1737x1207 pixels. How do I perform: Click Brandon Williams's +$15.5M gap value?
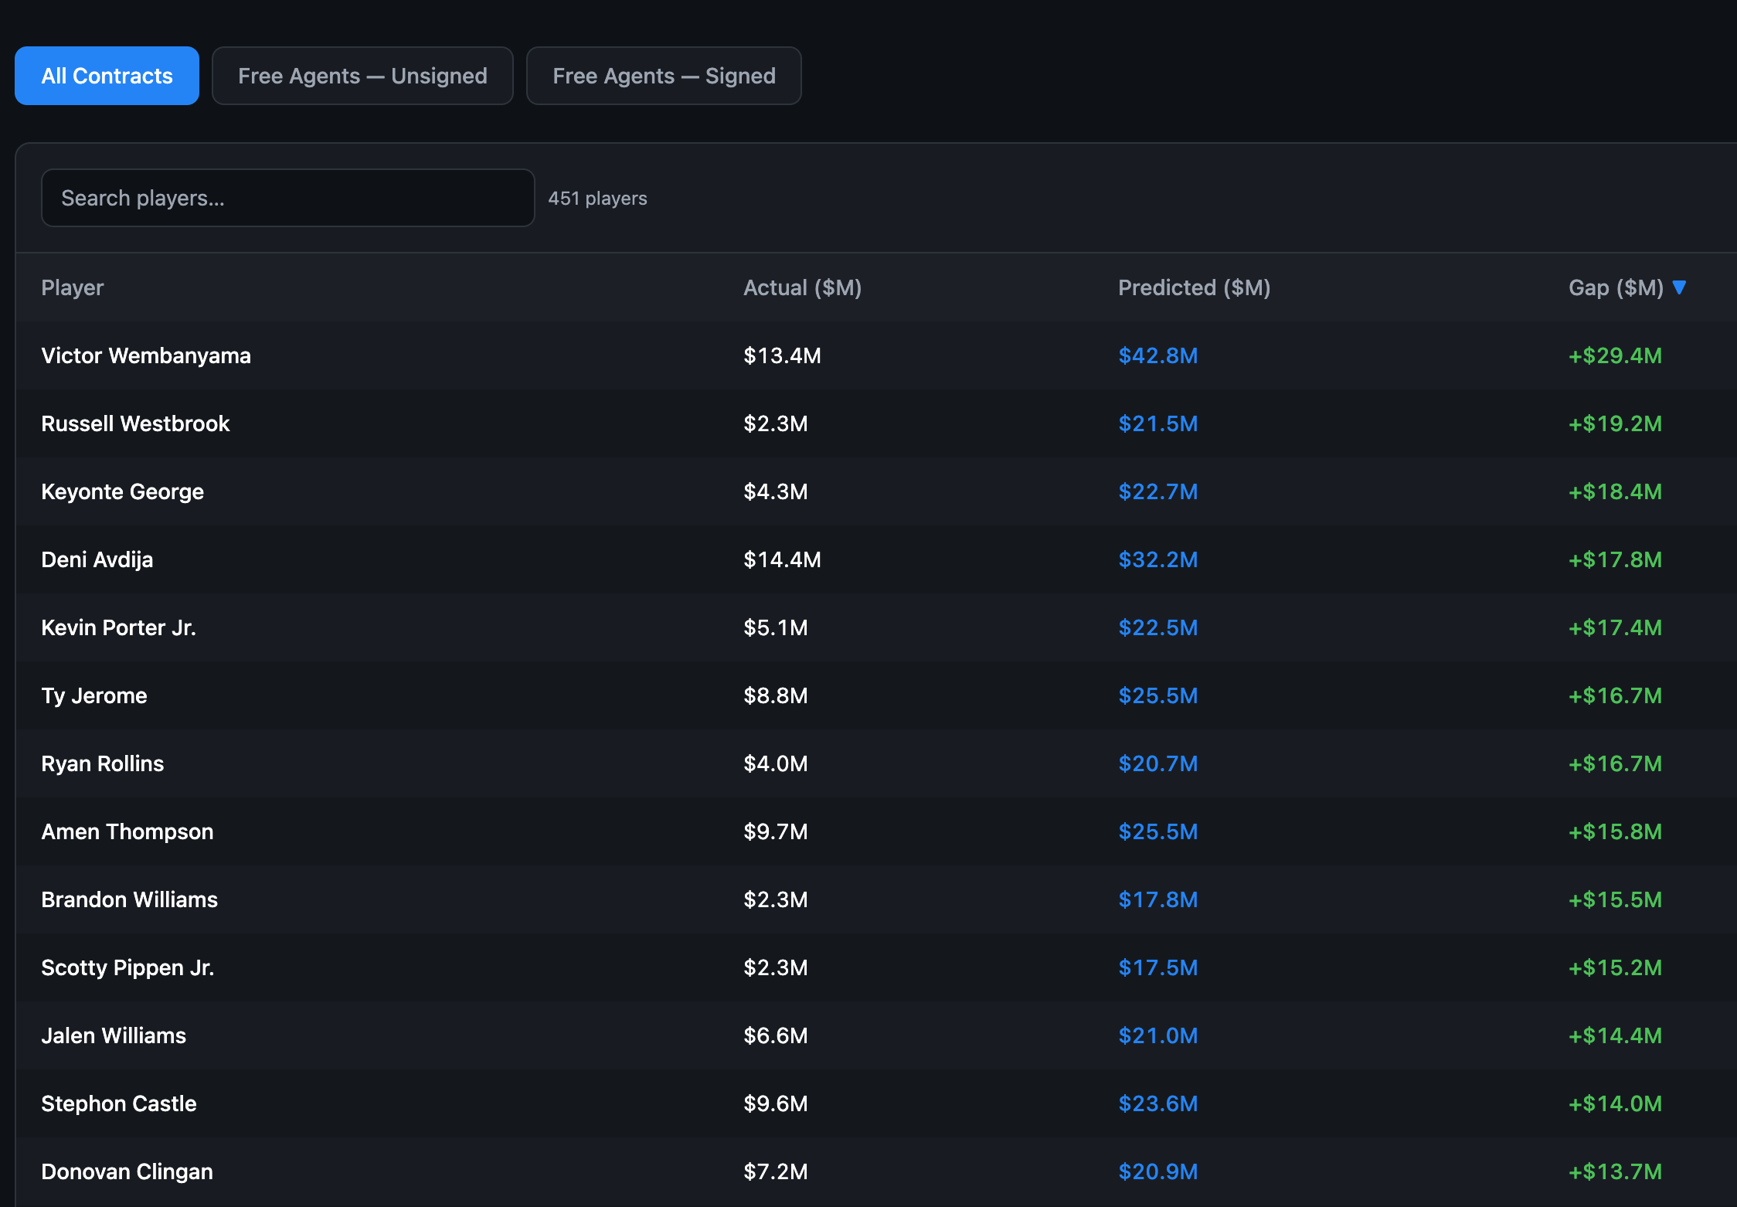1615,899
